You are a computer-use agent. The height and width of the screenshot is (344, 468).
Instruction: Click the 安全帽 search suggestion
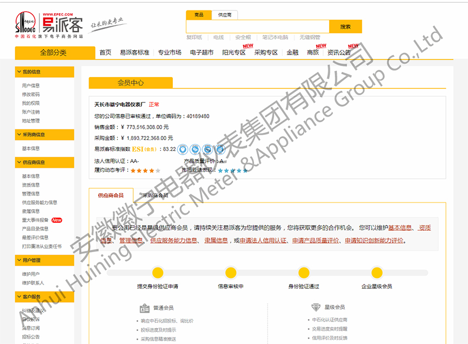point(243,37)
